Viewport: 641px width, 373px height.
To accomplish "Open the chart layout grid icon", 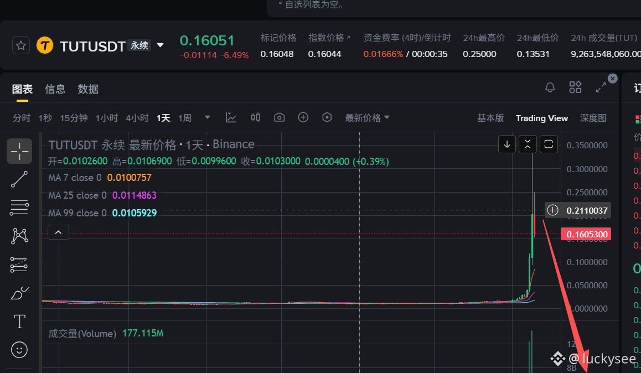I will (575, 87).
